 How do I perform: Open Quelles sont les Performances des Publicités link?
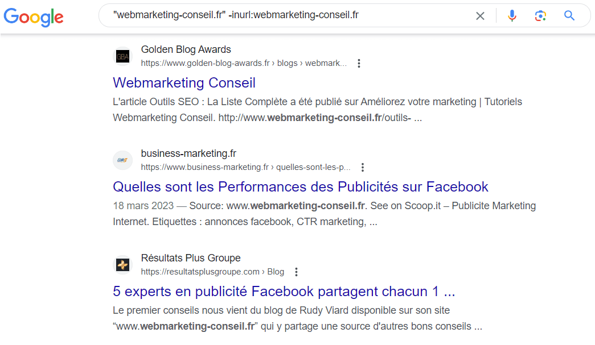301,186
